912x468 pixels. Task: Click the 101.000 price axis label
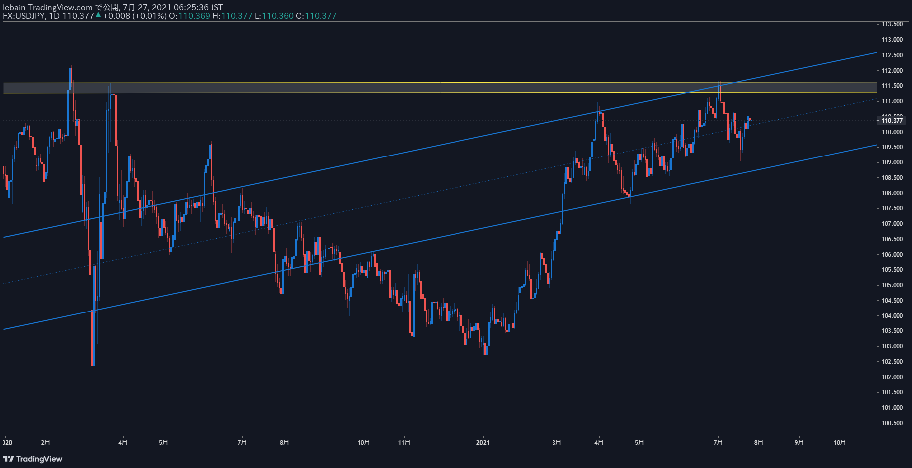coord(892,408)
